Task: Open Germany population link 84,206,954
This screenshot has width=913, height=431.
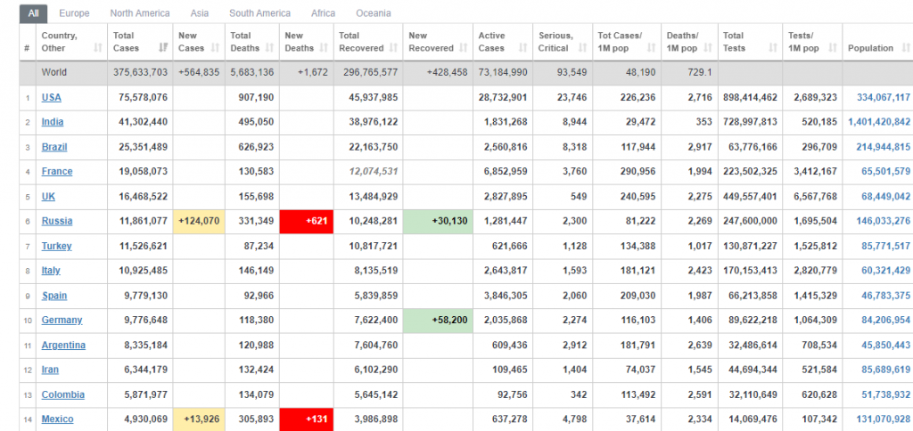Action: 885,320
